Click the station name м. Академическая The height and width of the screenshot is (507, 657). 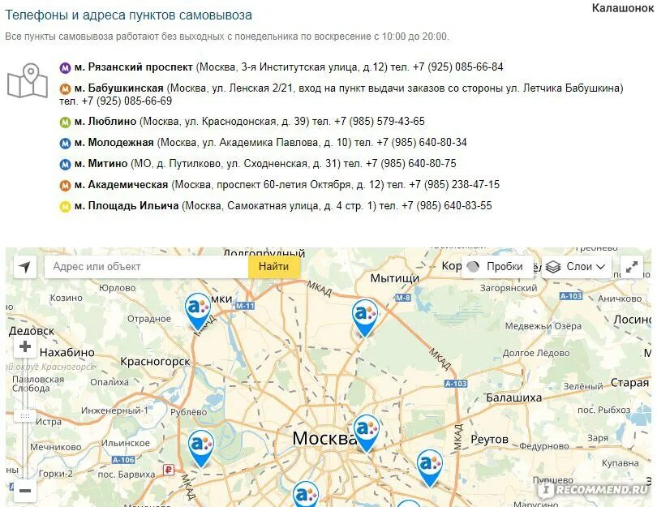coord(122,185)
